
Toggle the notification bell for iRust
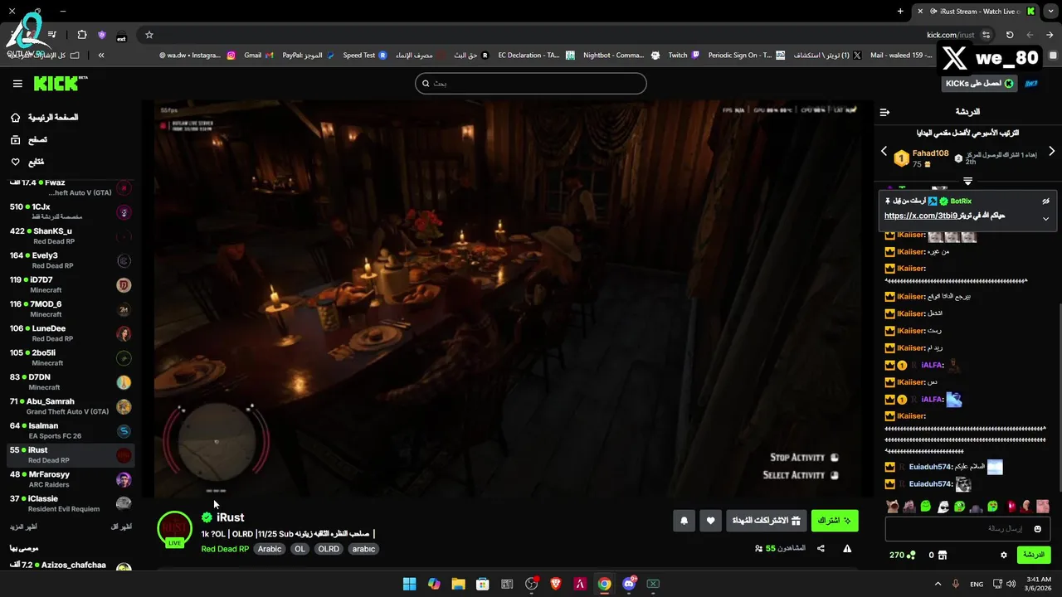click(684, 521)
